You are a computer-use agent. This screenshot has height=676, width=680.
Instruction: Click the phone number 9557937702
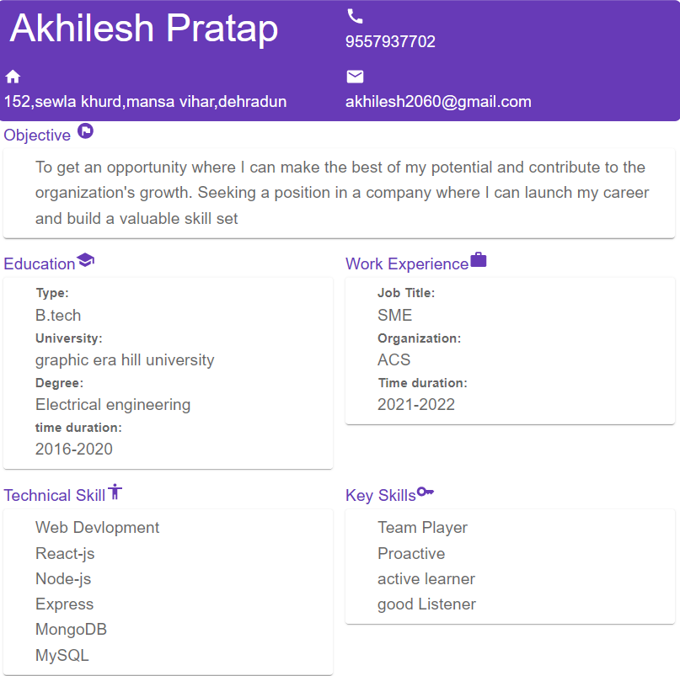390,41
